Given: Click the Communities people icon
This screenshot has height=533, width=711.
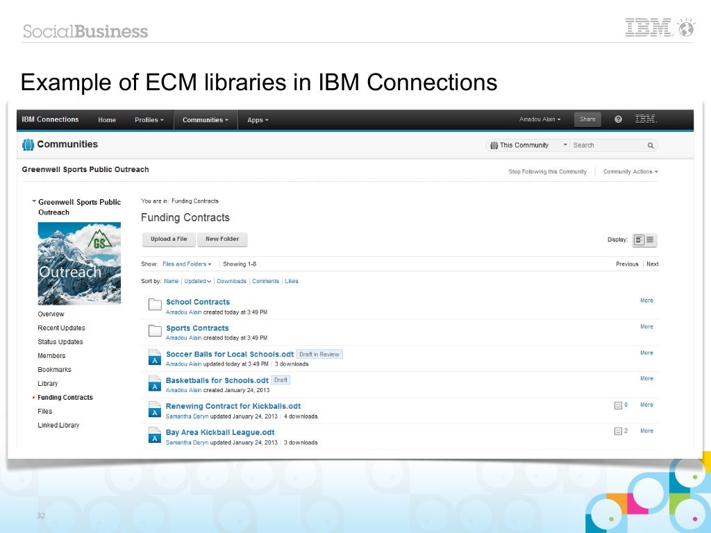Looking at the screenshot, I should (28, 144).
